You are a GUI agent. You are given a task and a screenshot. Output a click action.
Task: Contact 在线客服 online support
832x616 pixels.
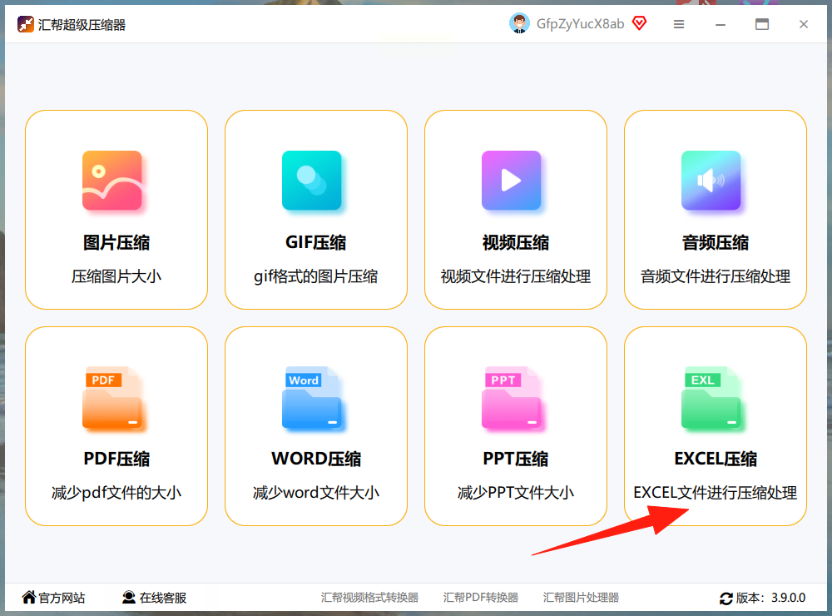[155, 598]
